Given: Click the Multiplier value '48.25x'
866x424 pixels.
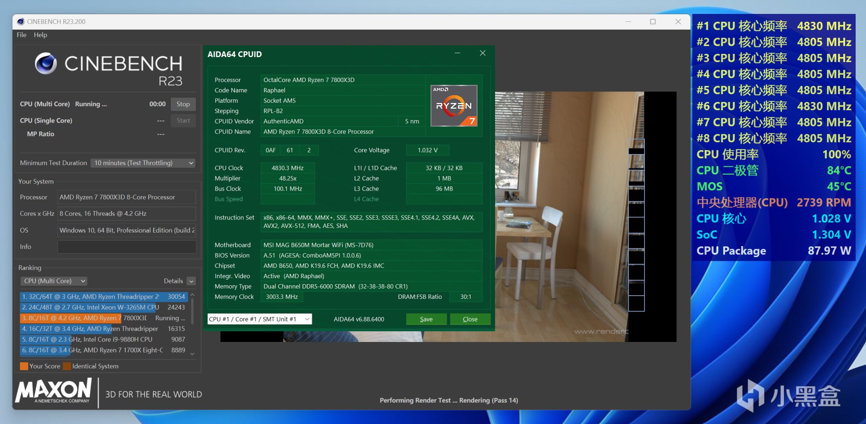Looking at the screenshot, I should [x=288, y=178].
